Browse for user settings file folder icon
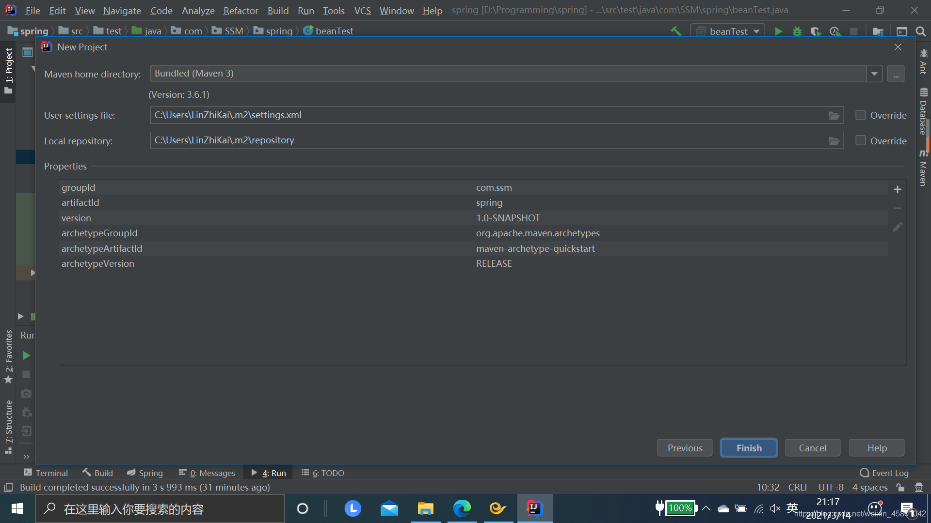 834,115
